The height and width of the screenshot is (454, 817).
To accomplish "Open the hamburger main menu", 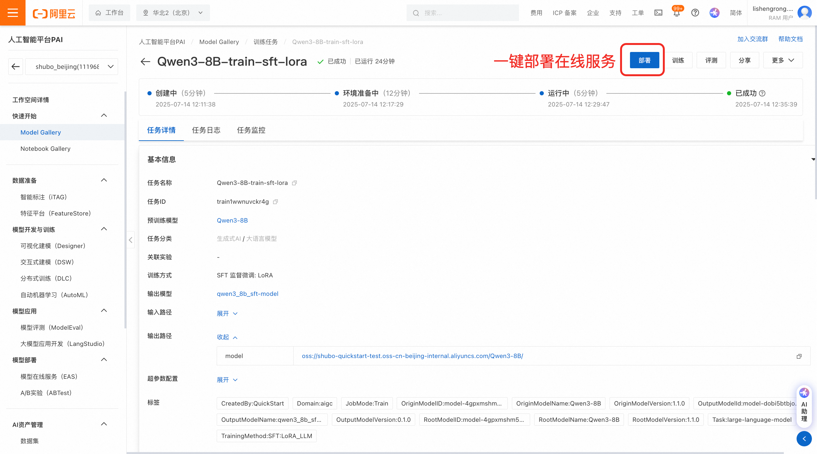I will 13,13.
